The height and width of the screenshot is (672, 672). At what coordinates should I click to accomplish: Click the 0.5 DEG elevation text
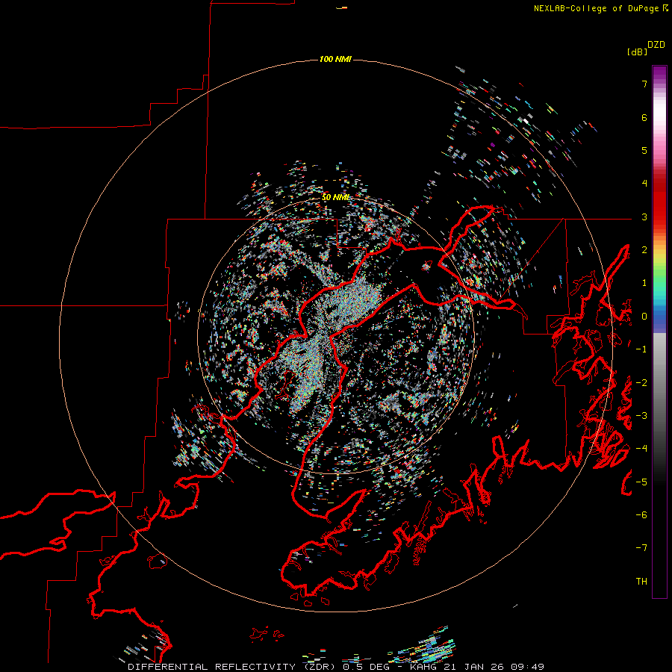pyautogui.click(x=366, y=667)
